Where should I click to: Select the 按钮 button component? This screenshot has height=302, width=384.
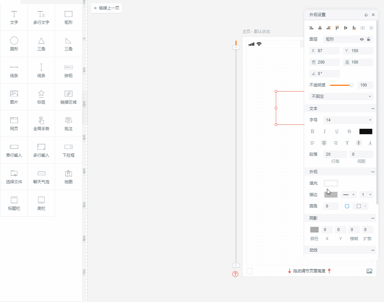click(68, 71)
